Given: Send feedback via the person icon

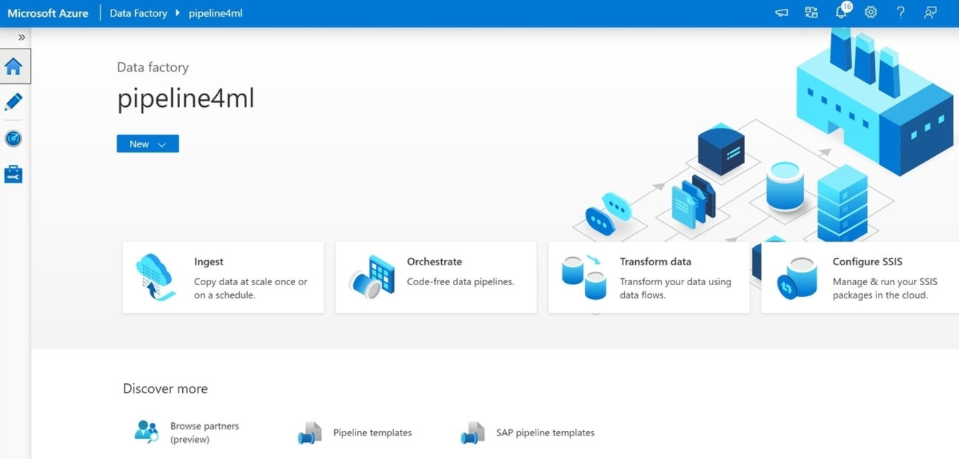Looking at the screenshot, I should pyautogui.click(x=929, y=12).
